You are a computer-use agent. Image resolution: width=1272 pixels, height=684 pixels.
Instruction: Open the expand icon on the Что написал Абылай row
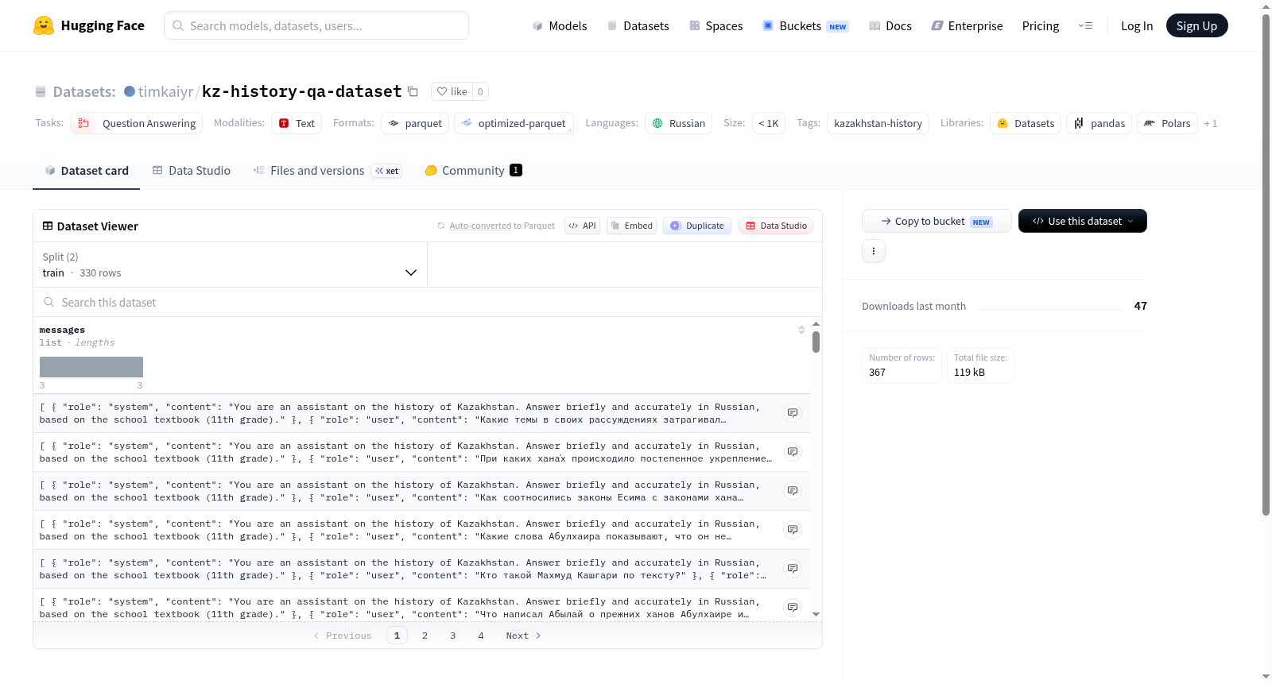point(793,608)
